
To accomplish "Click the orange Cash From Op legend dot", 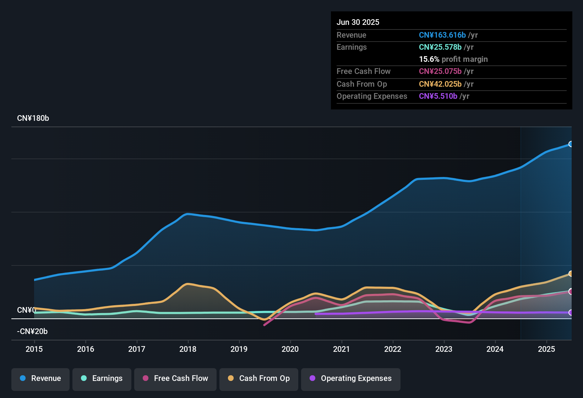I will coord(231,378).
